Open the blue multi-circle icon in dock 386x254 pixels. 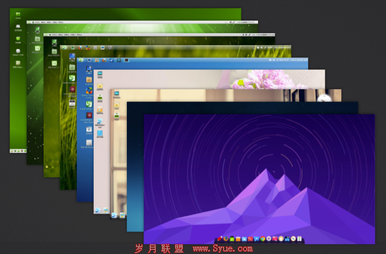point(287,239)
